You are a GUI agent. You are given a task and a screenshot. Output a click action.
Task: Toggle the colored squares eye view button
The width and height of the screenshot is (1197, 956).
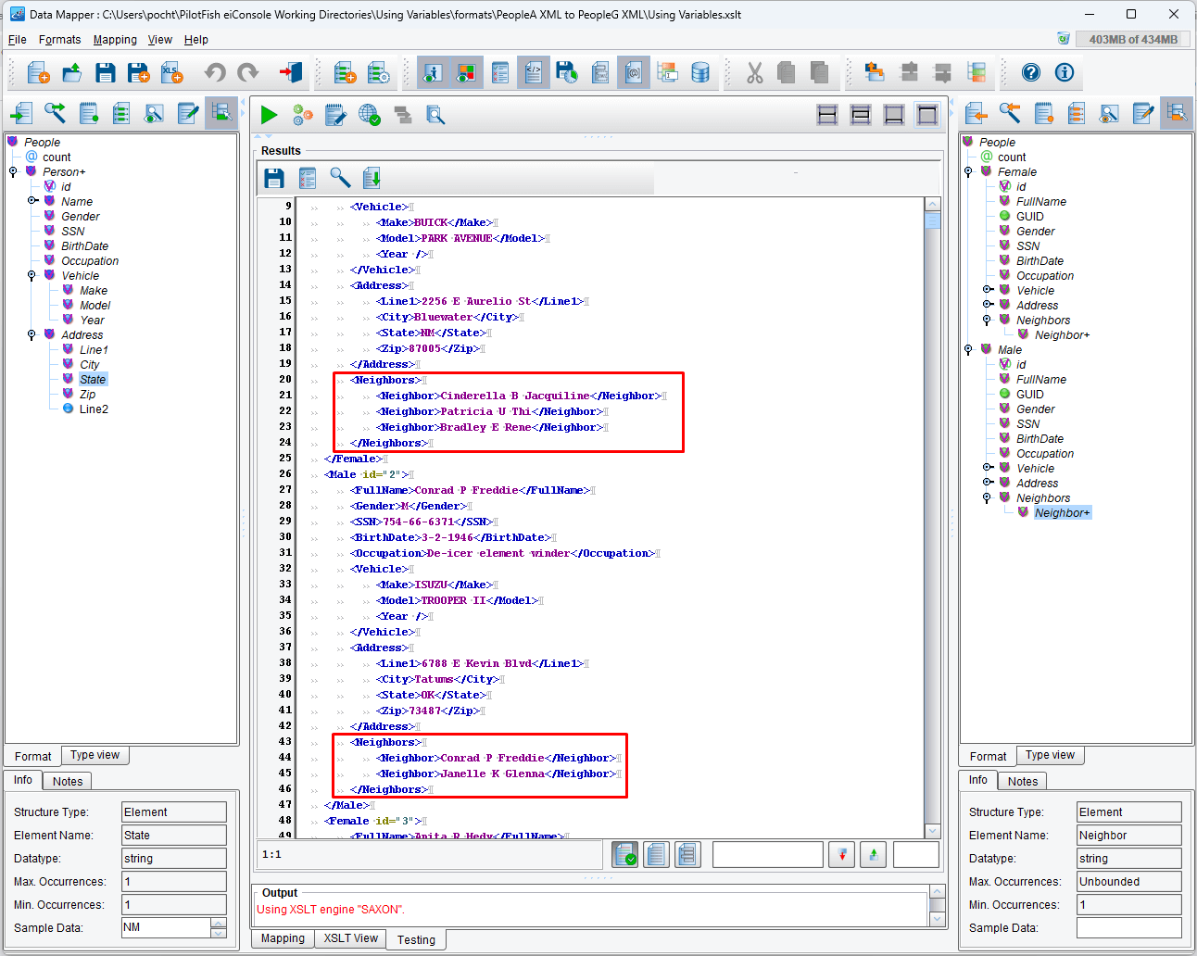point(467,72)
